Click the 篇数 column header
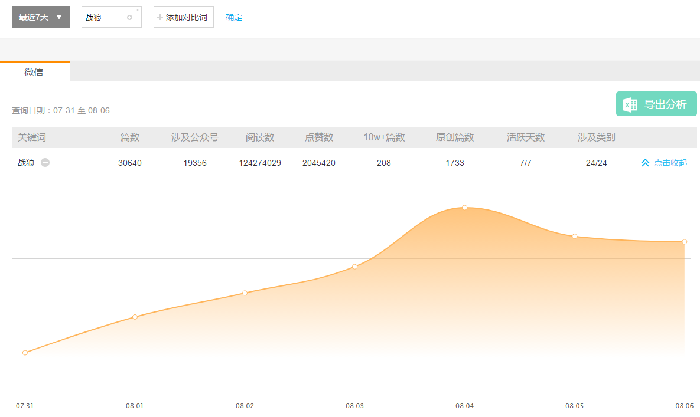Viewport: 700px width, 417px height. (x=130, y=137)
